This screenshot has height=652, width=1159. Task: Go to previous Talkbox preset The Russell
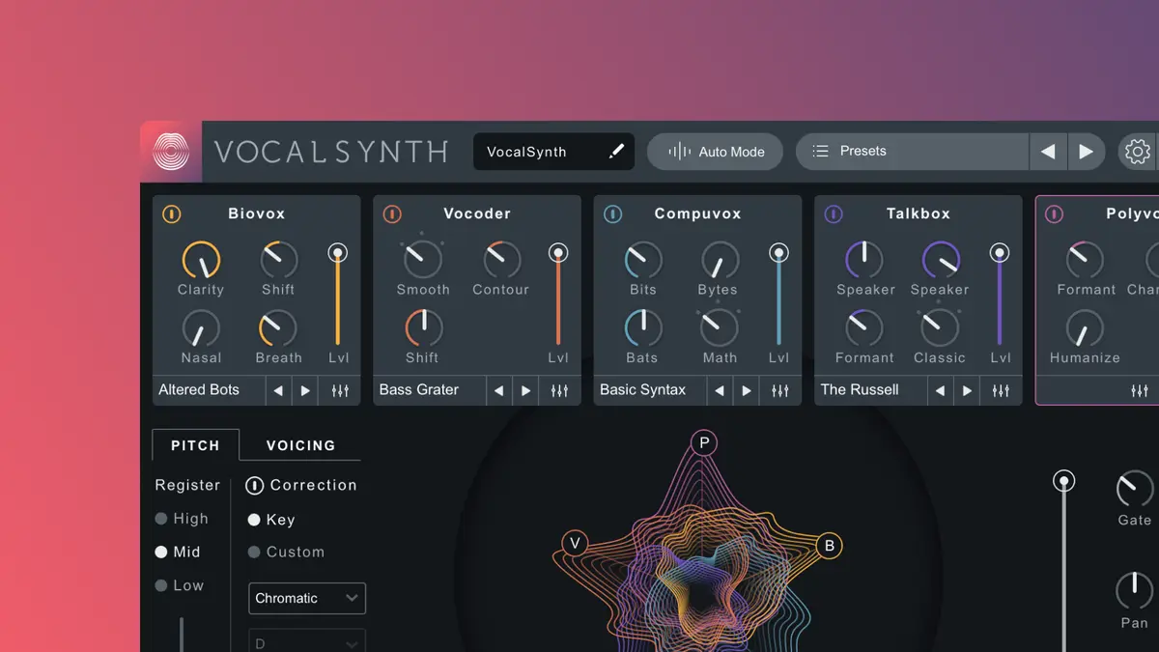(x=940, y=390)
